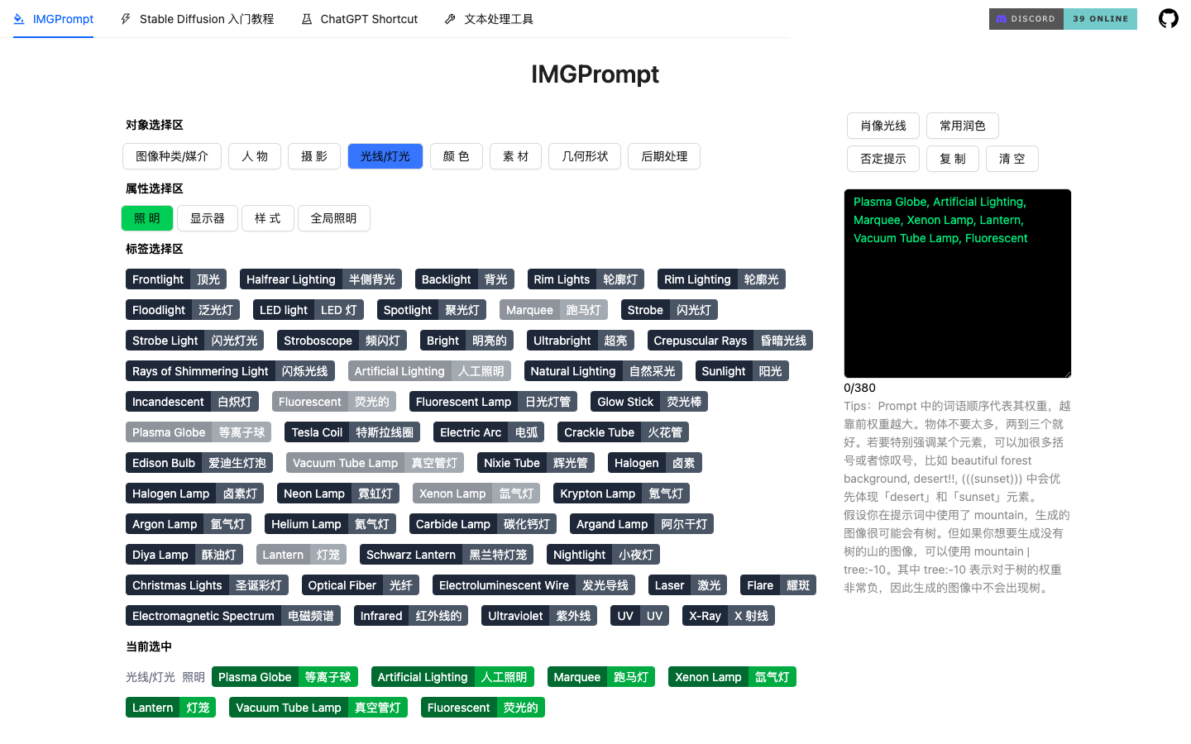Viewport: 1191px width, 744px height.
Task: Select the 摄影 object category
Action: [x=314, y=156]
